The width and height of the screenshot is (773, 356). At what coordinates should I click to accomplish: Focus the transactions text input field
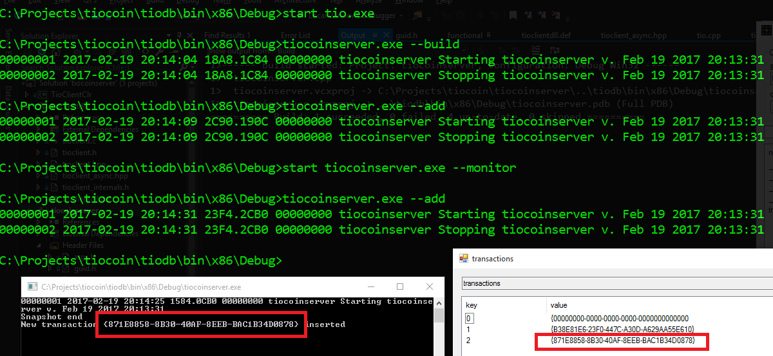coord(615,283)
